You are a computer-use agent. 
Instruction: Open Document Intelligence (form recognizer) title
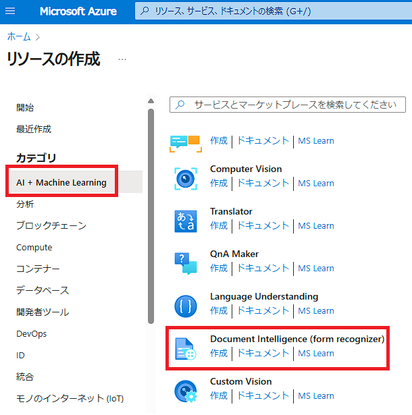click(x=297, y=339)
